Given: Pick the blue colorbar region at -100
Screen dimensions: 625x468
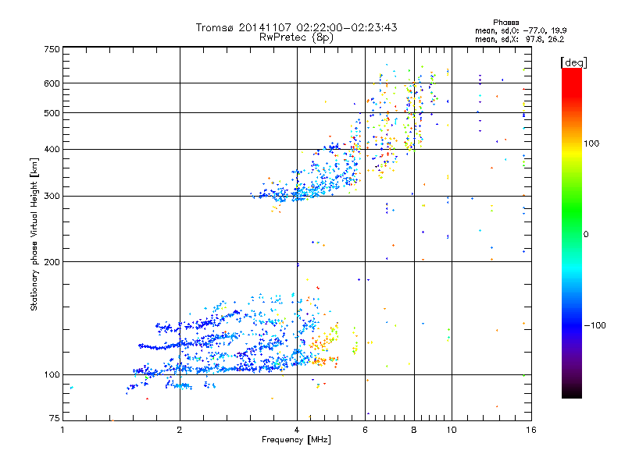Looking at the screenshot, I should coord(571,324).
